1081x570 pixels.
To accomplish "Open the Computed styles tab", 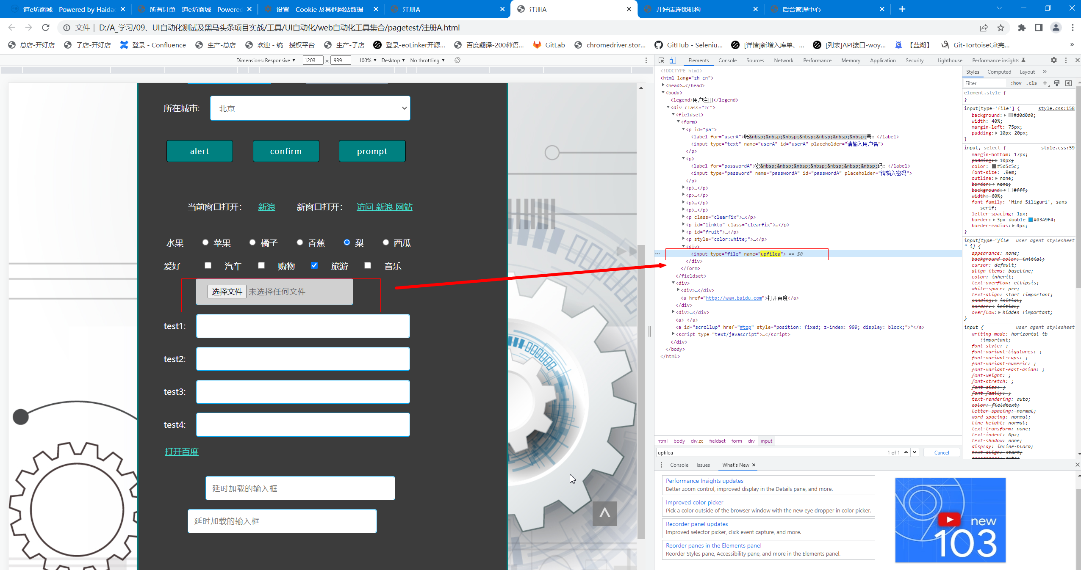I will click(x=999, y=72).
